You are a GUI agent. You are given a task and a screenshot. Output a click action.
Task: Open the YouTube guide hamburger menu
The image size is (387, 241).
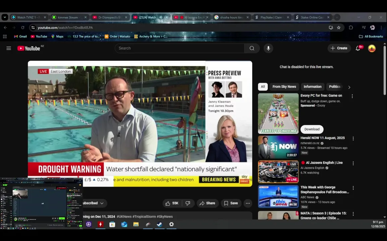[9, 48]
